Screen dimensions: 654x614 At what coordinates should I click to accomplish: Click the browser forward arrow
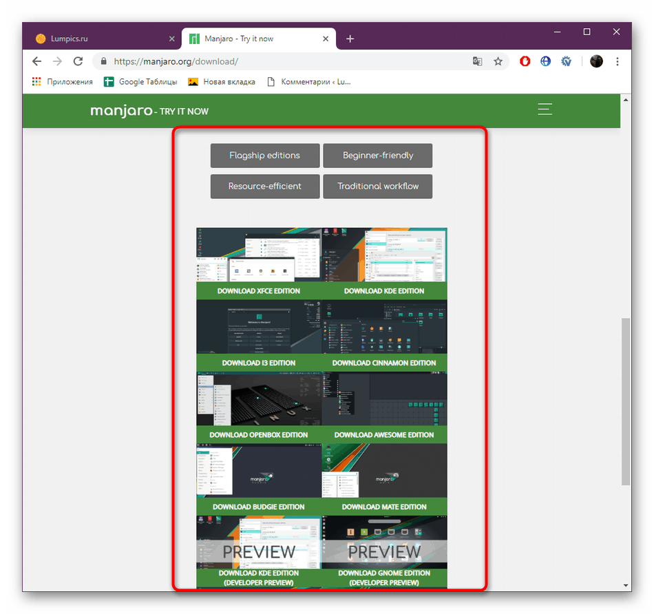pyautogui.click(x=57, y=61)
